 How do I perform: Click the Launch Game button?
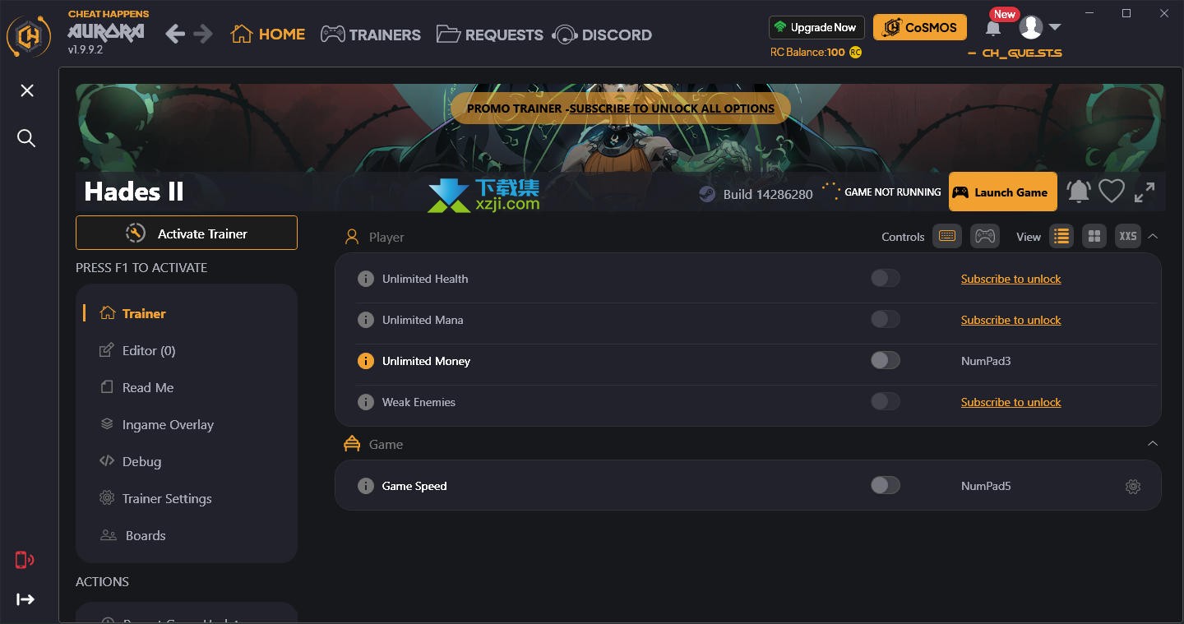click(1003, 192)
